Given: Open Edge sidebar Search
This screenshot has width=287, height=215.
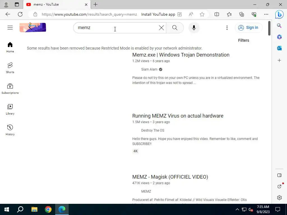Looking at the screenshot, I should click(279, 25).
